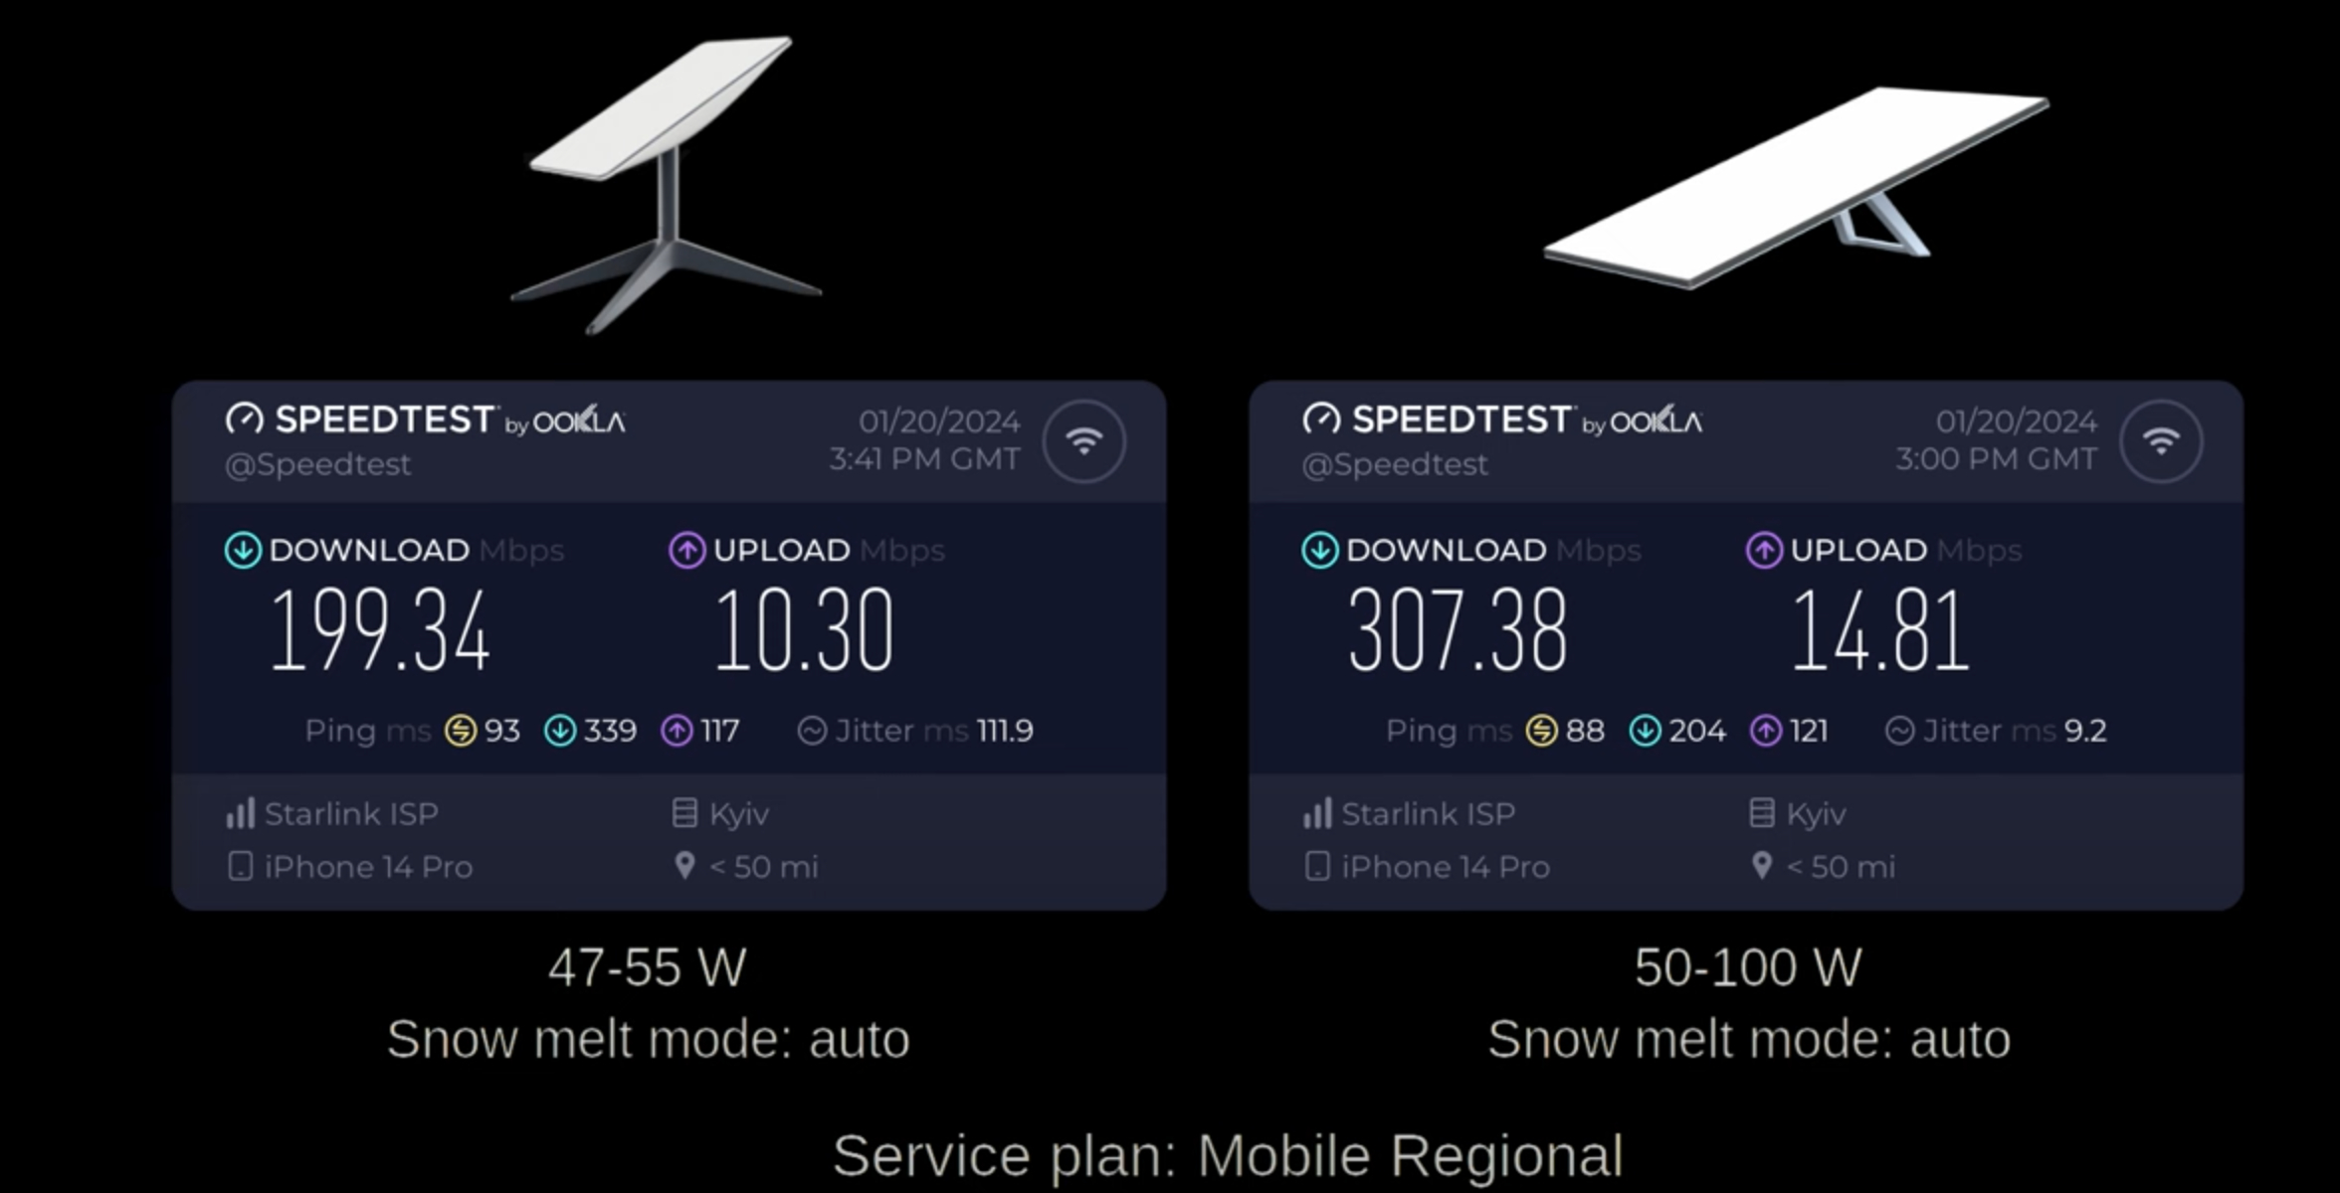The width and height of the screenshot is (2340, 1193).
Task: Click the Speedtest by Ookla logo, left card
Action: coord(425,420)
